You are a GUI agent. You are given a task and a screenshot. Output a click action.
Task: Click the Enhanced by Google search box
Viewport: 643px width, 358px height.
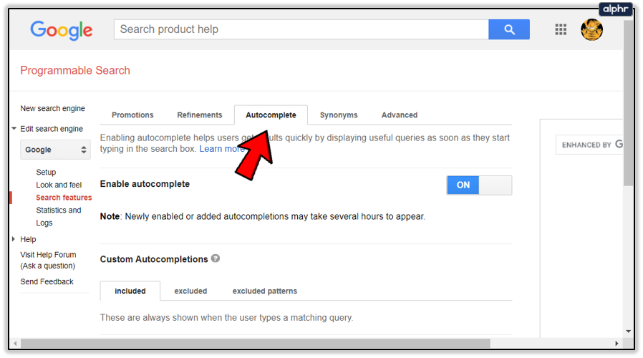[589, 145]
